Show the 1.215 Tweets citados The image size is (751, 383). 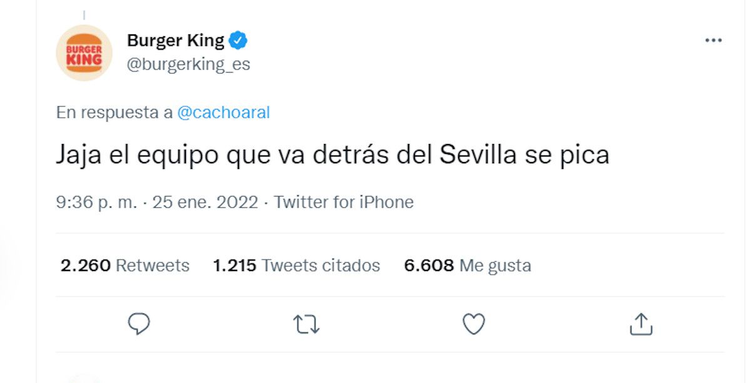click(x=296, y=265)
